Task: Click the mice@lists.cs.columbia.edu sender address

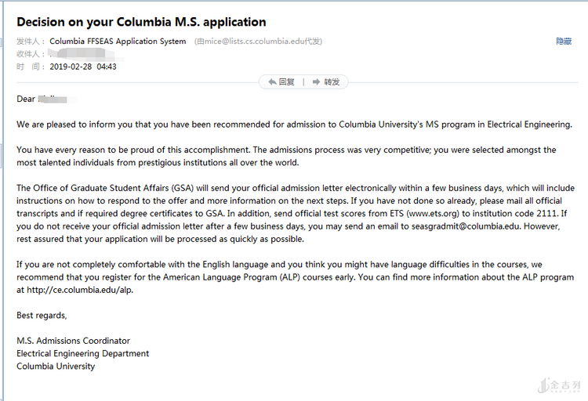Action: [x=255, y=42]
